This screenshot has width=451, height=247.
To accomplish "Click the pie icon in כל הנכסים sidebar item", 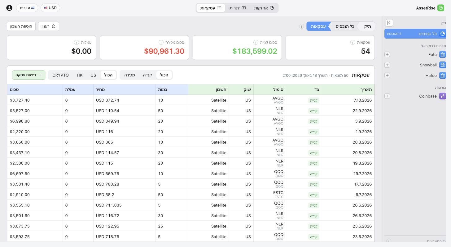I will point(442,34).
